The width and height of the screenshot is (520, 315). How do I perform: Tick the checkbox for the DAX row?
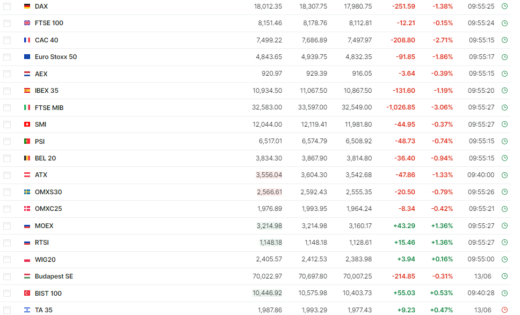coord(7,6)
